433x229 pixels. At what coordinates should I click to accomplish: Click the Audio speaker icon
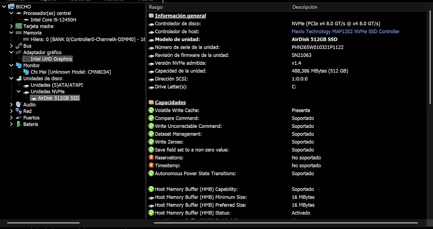[x=19, y=105]
